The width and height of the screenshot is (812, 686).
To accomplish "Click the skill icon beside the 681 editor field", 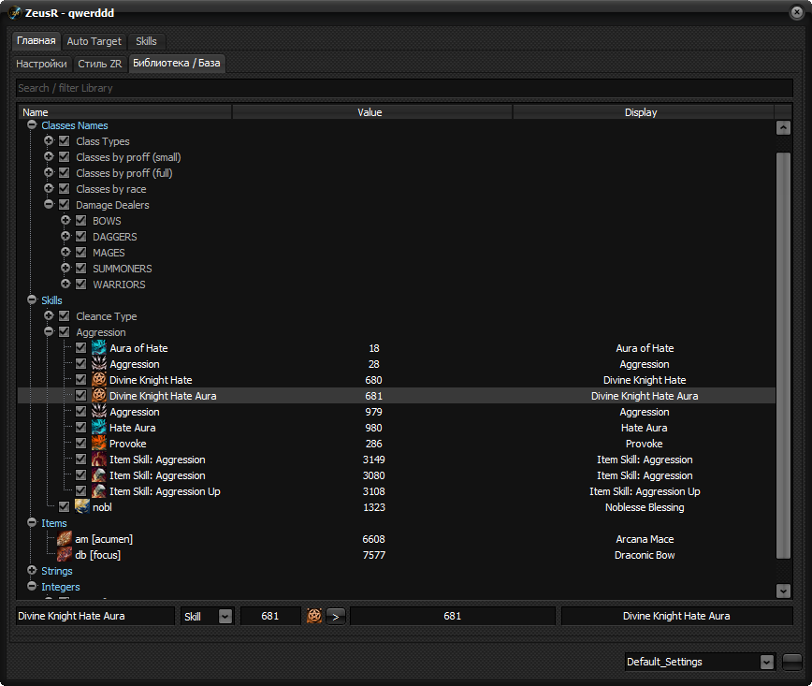I will click(314, 616).
